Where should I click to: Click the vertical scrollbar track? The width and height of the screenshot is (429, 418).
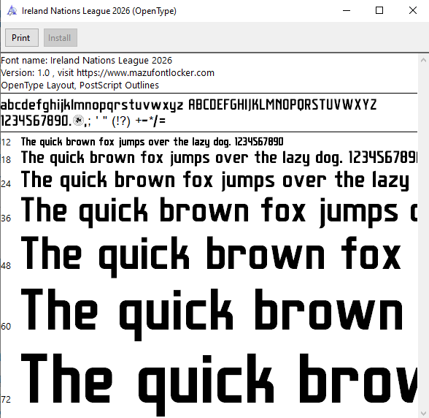tap(423, 236)
